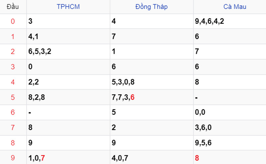Open the Cà Mau column header link
Image resolution: width=266 pixels, height=164 pixels.
pos(235,7)
